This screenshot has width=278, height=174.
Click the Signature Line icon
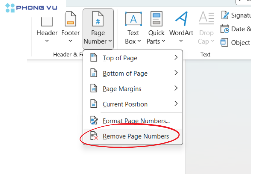225,15
